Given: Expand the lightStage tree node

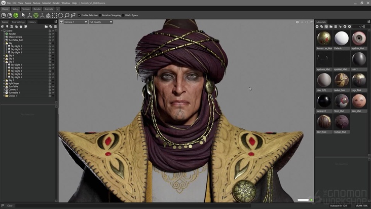Looking at the screenshot, I should (4, 84).
